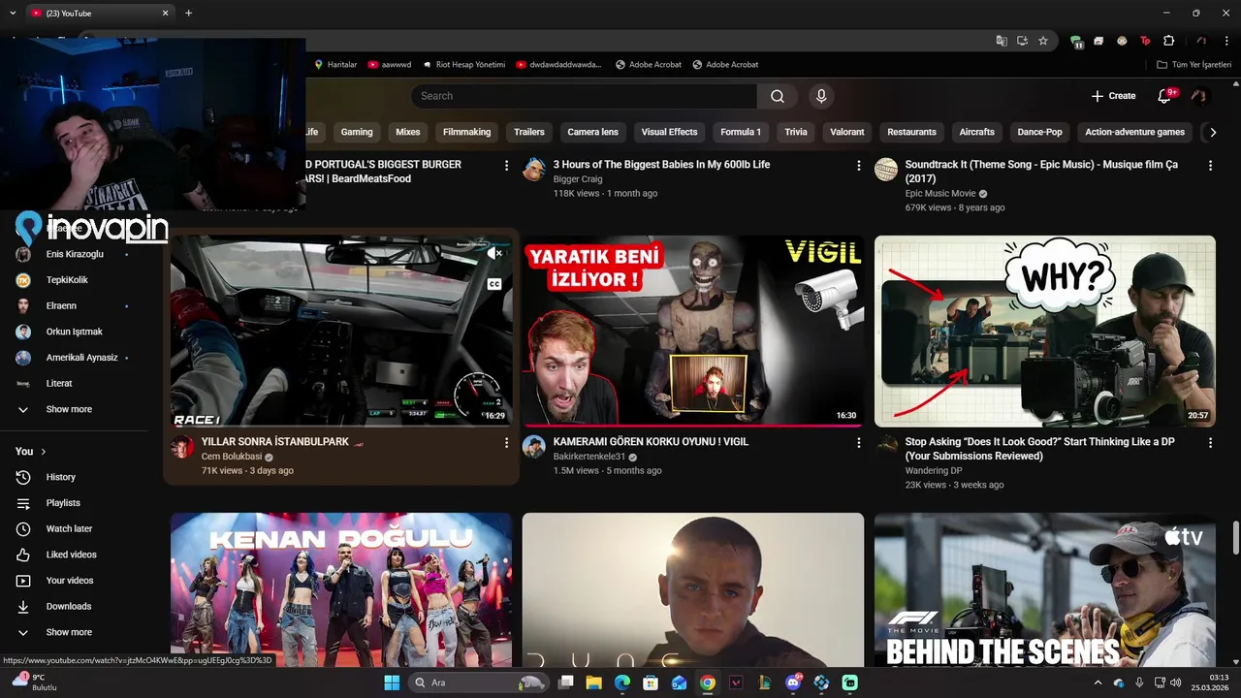1241x698 pixels.
Task: Open the aawwwd bookmark
Action: tap(390, 65)
